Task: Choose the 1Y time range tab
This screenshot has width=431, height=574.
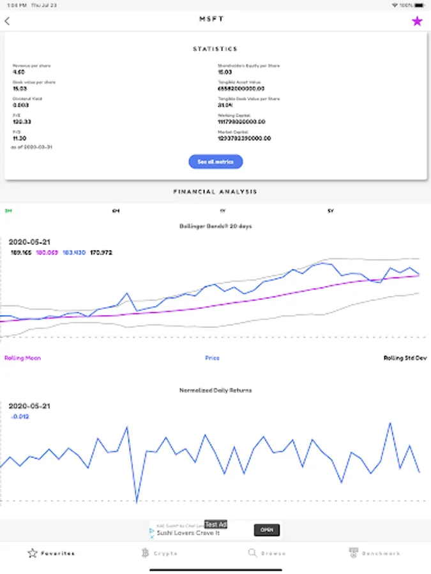Action: 222,210
